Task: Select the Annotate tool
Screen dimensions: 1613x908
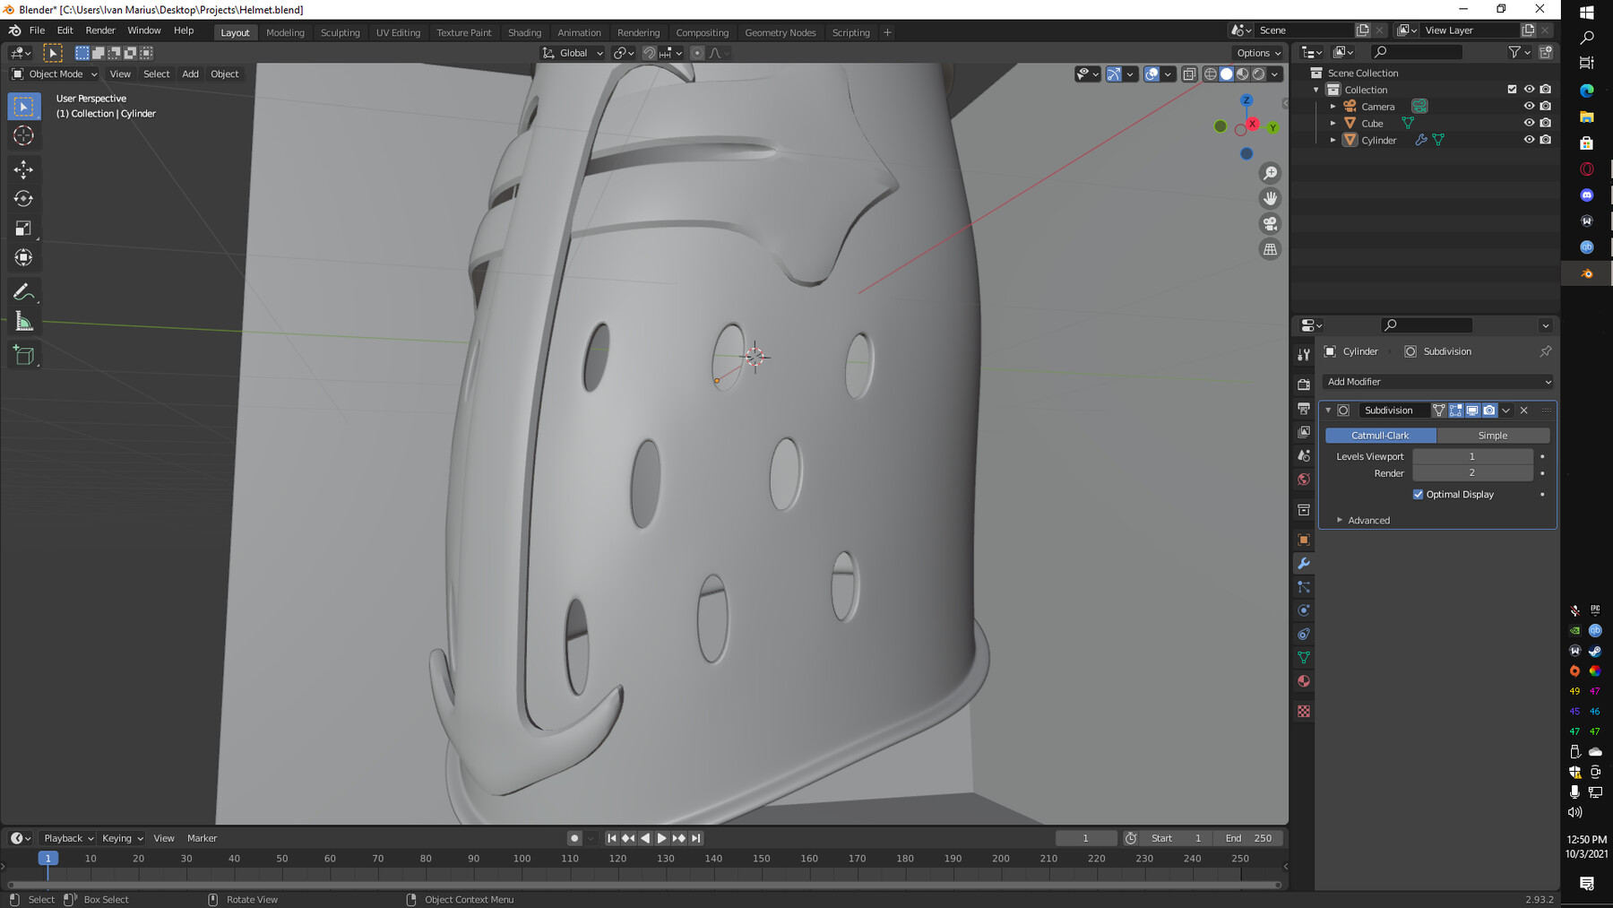Action: [x=23, y=290]
